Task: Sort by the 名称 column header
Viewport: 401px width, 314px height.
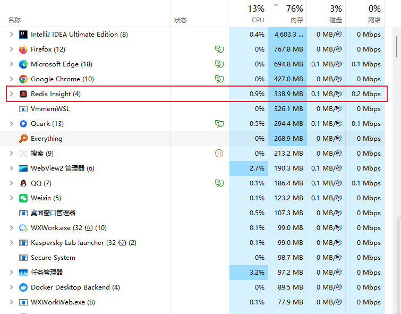Action: point(14,20)
